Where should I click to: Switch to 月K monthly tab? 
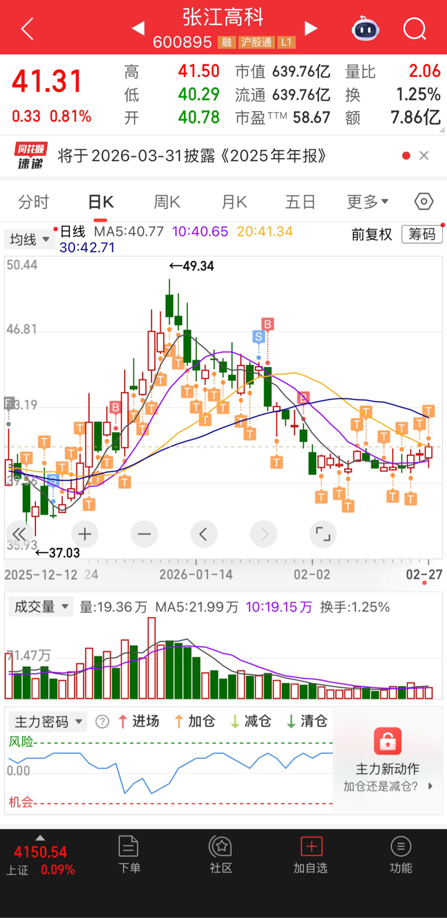pos(235,202)
